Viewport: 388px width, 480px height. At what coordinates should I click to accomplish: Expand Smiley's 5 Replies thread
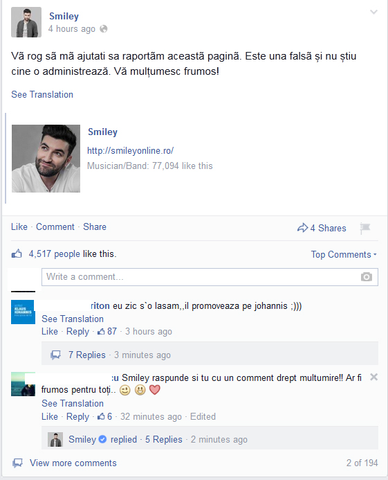click(164, 439)
